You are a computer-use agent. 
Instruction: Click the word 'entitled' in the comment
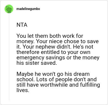[x=50, y=52]
